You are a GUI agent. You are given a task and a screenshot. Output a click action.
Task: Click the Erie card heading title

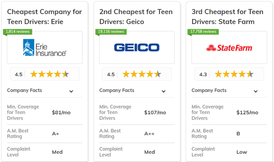coord(45,17)
